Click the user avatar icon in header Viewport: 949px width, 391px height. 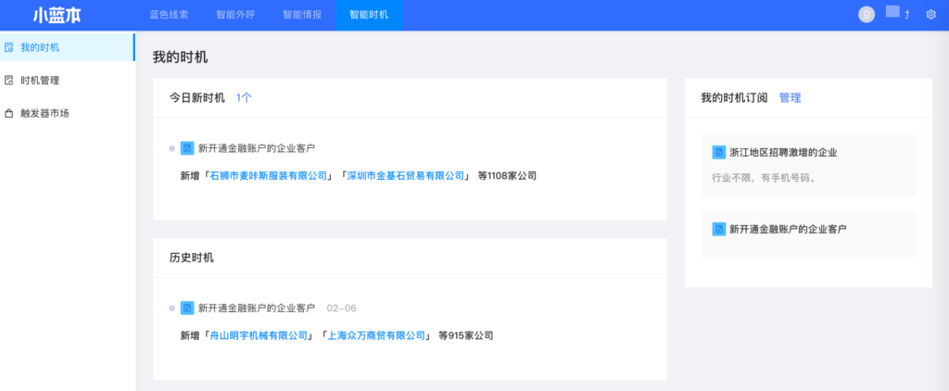pyautogui.click(x=867, y=15)
